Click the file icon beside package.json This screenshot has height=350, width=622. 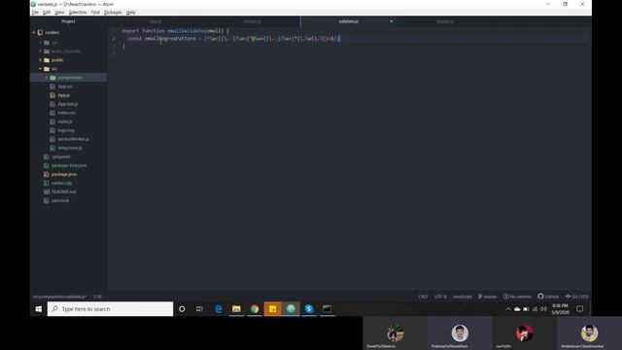47,174
